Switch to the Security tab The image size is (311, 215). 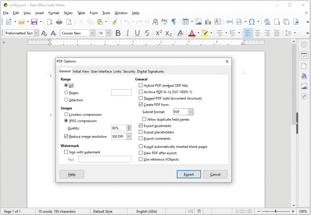coord(129,71)
